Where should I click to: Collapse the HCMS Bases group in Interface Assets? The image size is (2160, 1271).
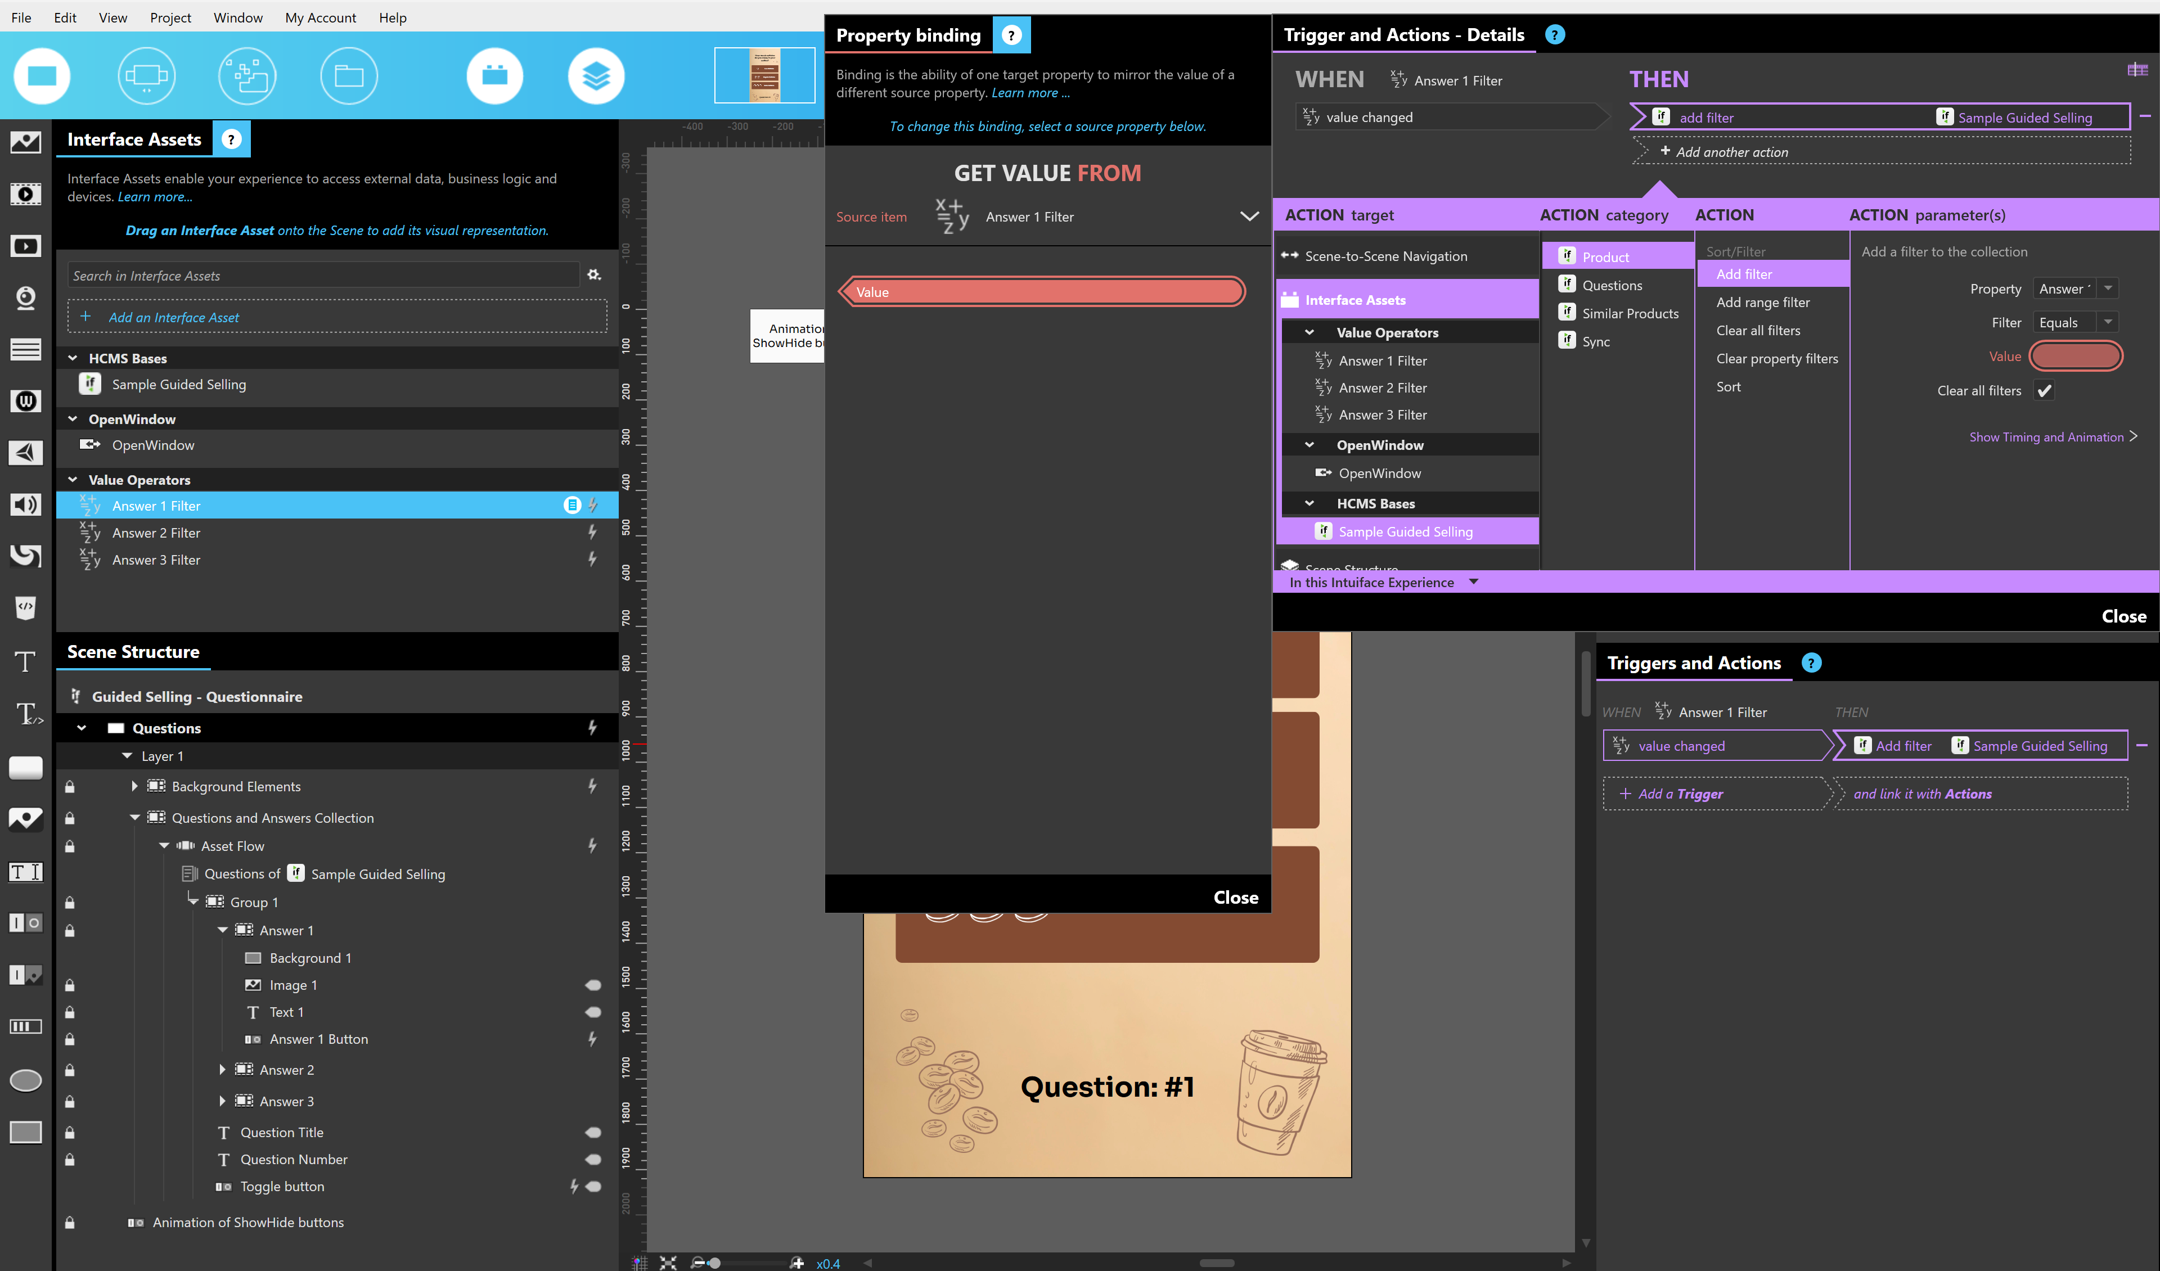click(x=72, y=358)
